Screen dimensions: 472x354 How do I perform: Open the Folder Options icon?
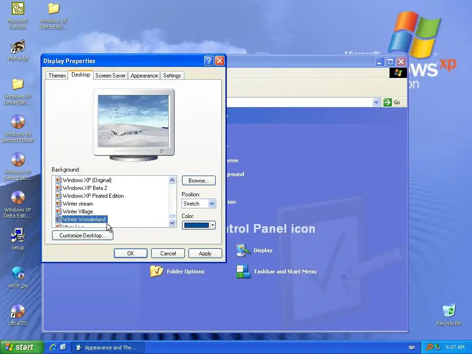(x=177, y=271)
